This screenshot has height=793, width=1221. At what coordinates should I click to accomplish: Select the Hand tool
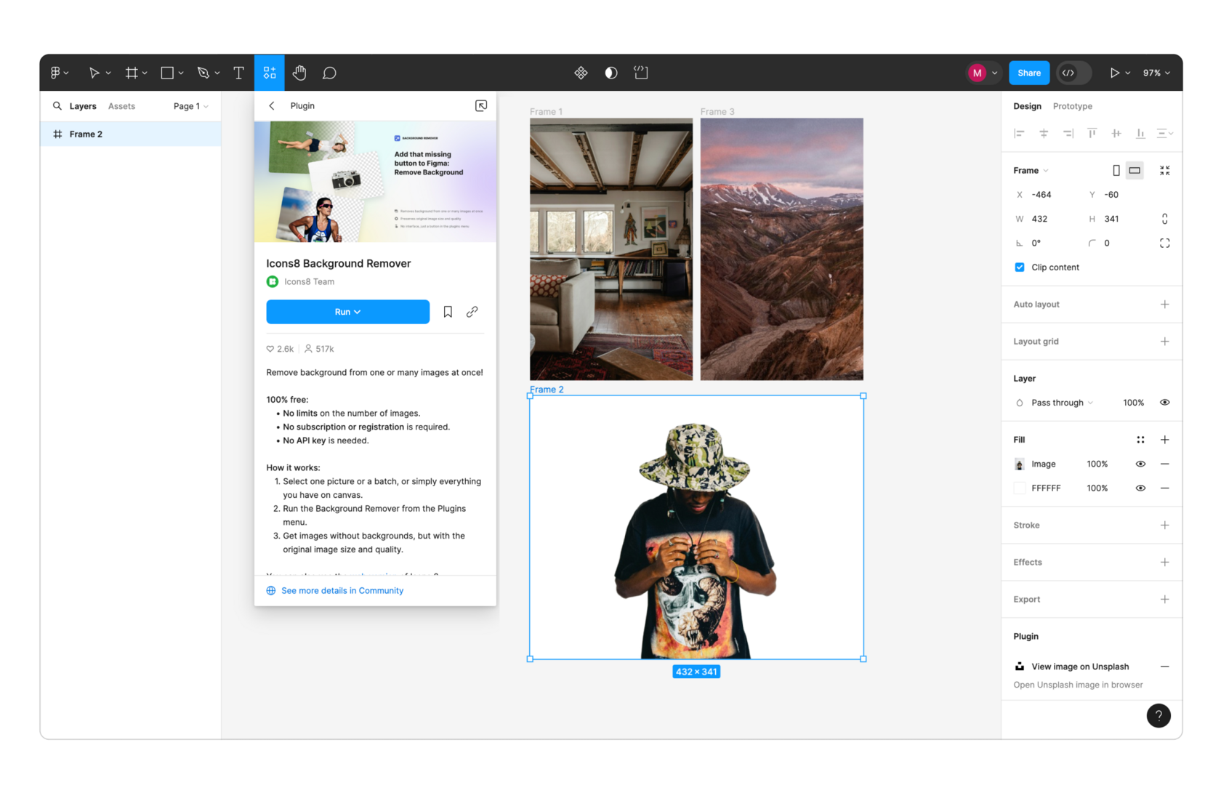tap(299, 73)
